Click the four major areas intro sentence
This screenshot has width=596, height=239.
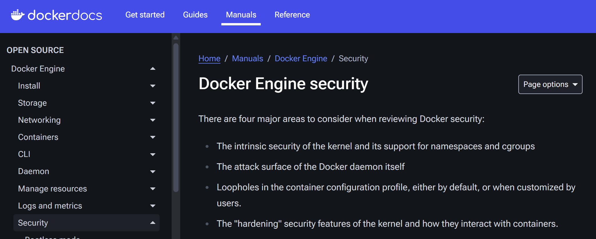341,119
